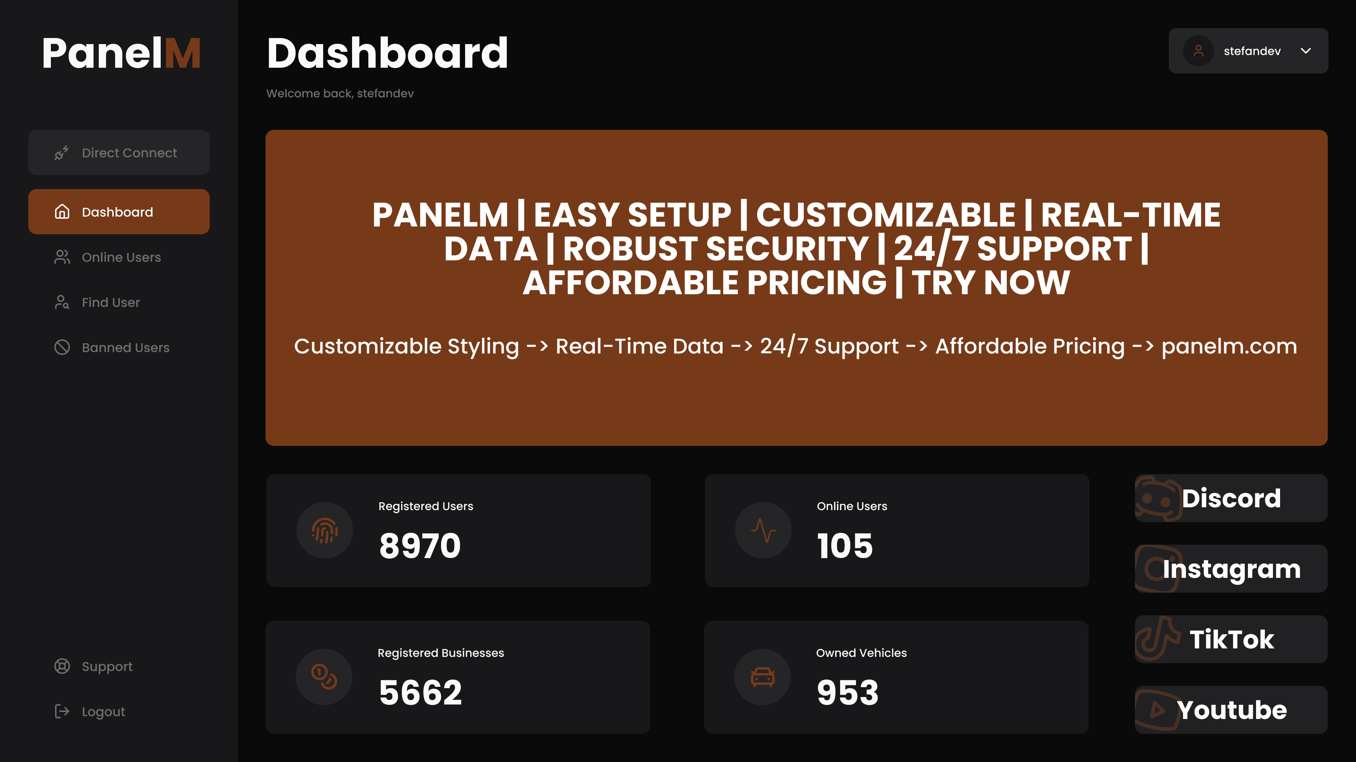Click the plug icon beside Direct Connect
The width and height of the screenshot is (1356, 762).
(x=61, y=152)
